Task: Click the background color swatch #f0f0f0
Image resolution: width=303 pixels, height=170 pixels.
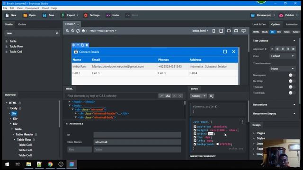Action: (218, 144)
